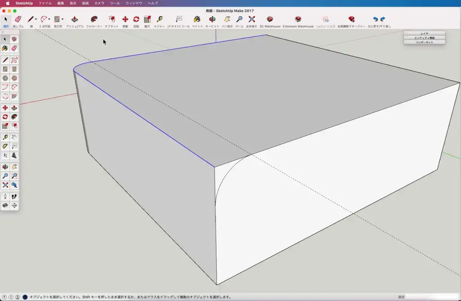Viewport: 461px width, 301px height.
Task: Click the 測定 measurements input box
Action: click(x=432, y=297)
